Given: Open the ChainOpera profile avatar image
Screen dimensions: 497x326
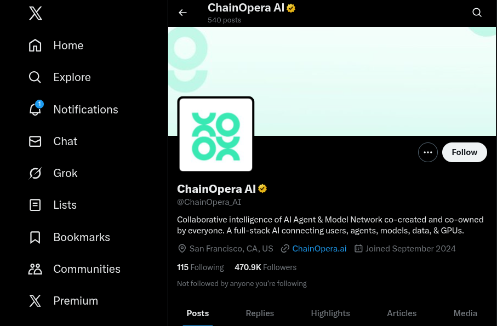Looking at the screenshot, I should point(216,134).
